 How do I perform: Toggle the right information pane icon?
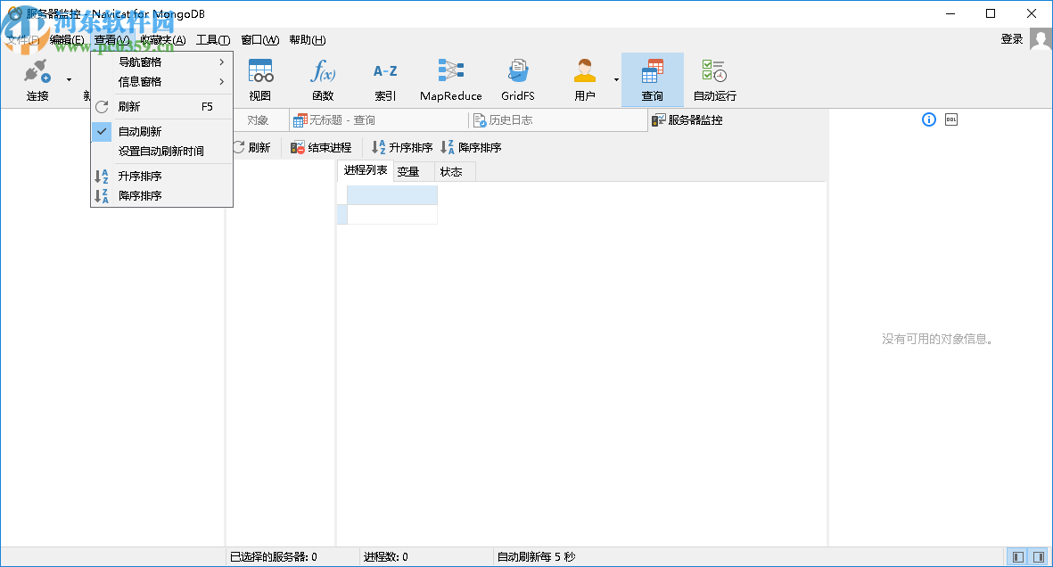pyautogui.click(x=1039, y=557)
